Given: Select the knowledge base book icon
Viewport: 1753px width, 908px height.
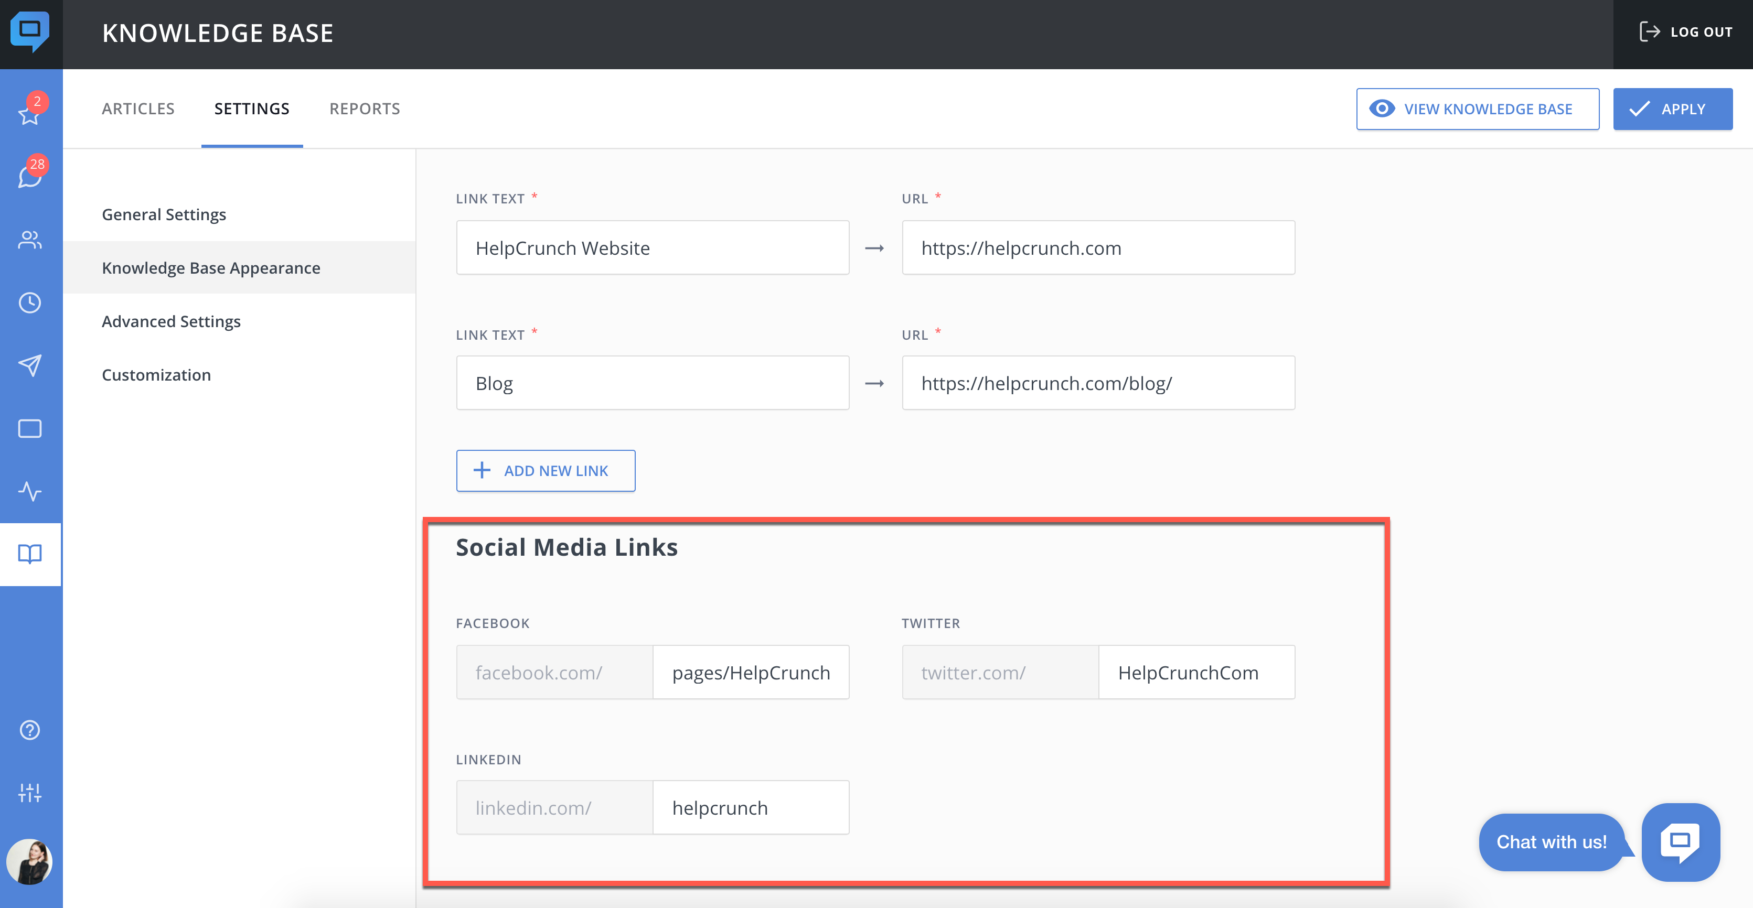Looking at the screenshot, I should (x=30, y=554).
